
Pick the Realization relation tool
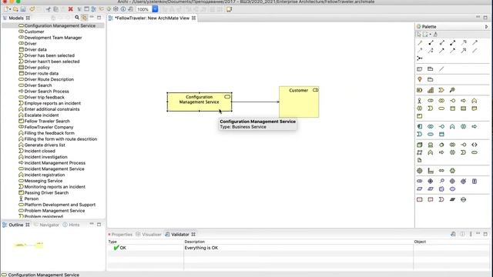pyautogui.click(x=464, y=42)
